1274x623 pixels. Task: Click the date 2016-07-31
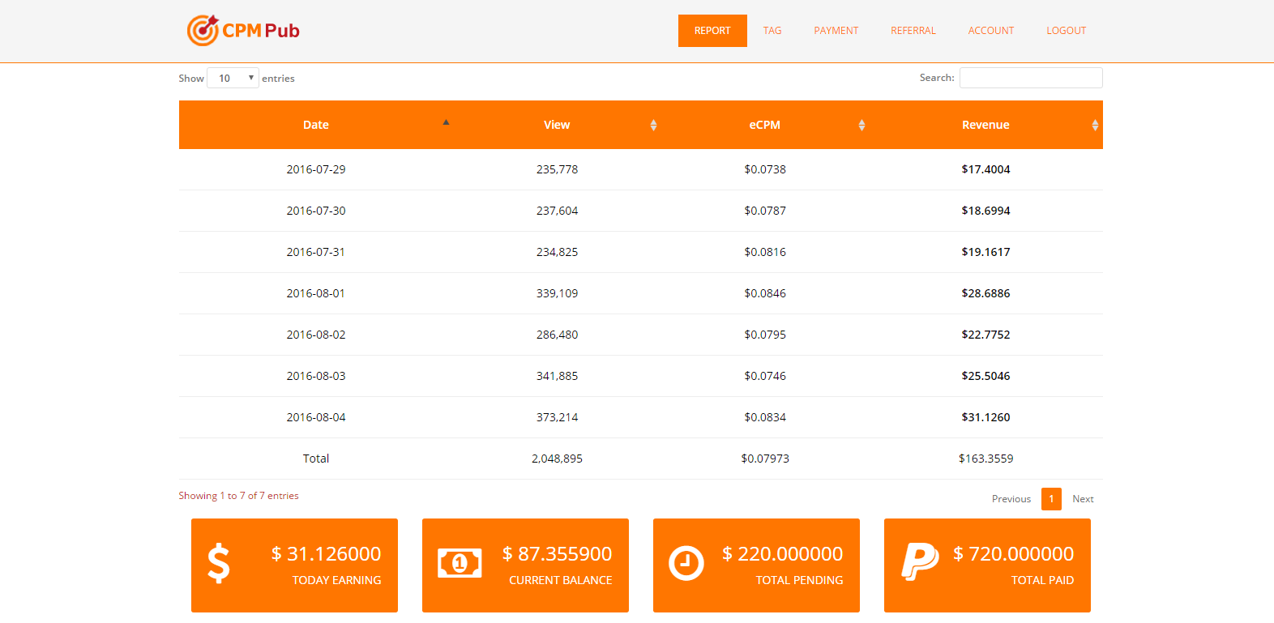316,252
